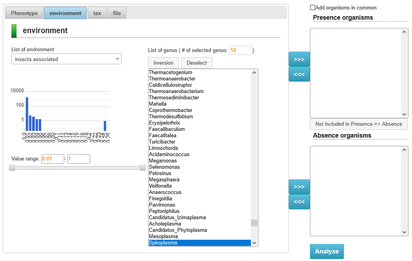Switch to the Phenotype tab
The image size is (412, 261).
(24, 13)
